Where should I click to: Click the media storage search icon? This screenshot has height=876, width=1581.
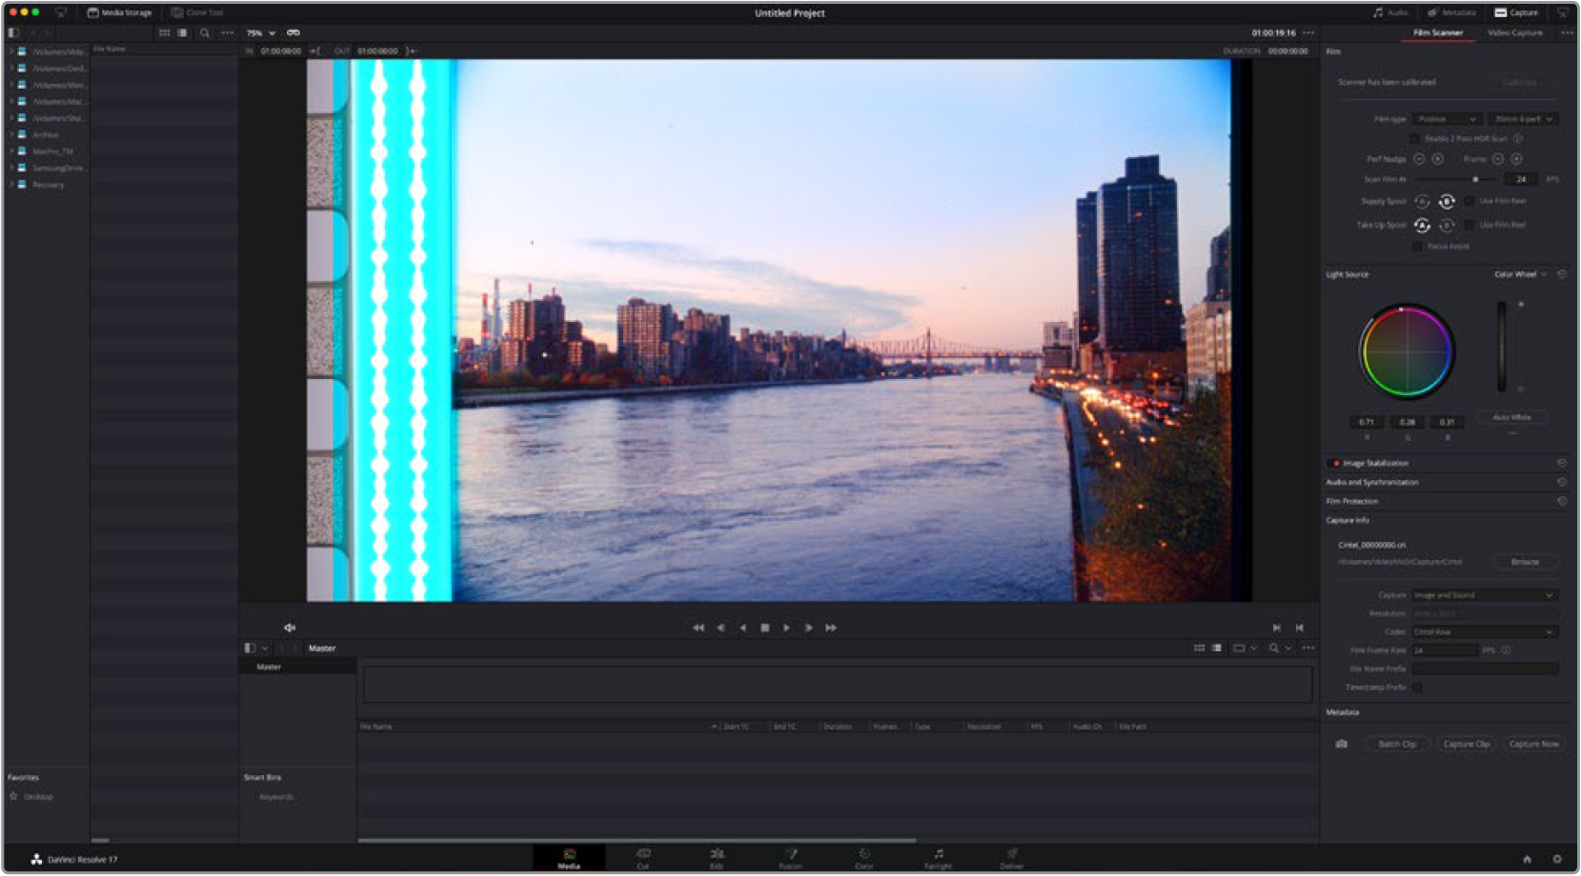205,32
